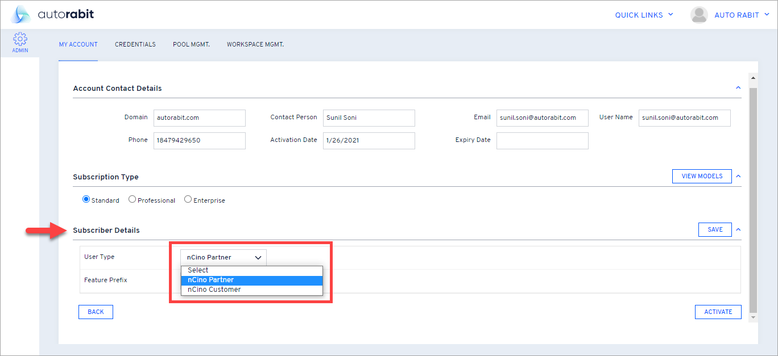The width and height of the screenshot is (778, 356).
Task: Choose the Professional subscription option
Action: [132, 199]
